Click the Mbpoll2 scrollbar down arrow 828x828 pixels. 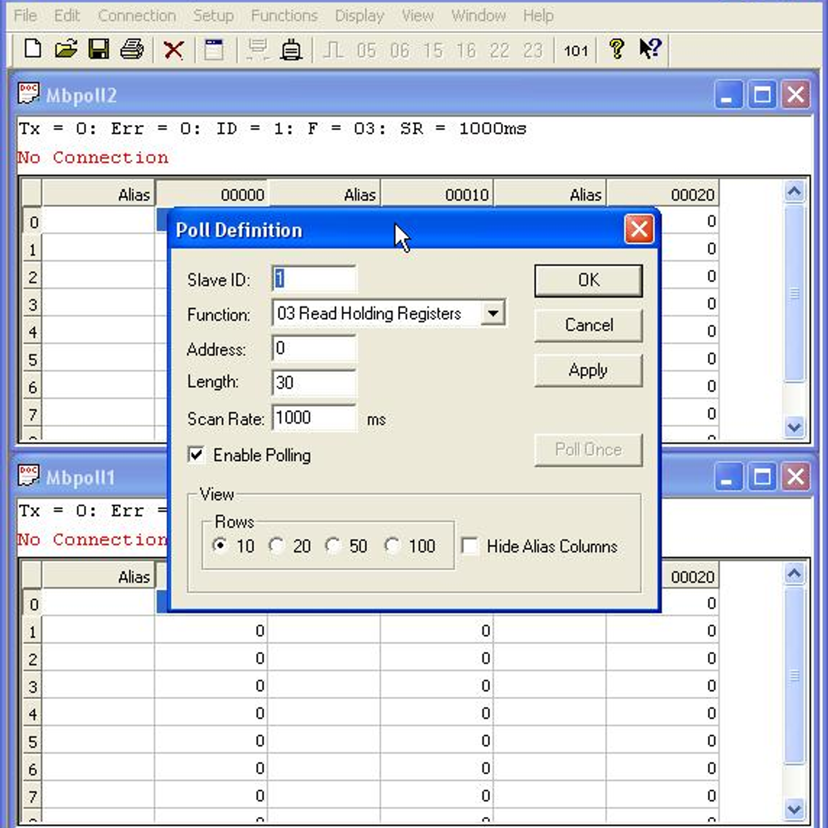794,427
